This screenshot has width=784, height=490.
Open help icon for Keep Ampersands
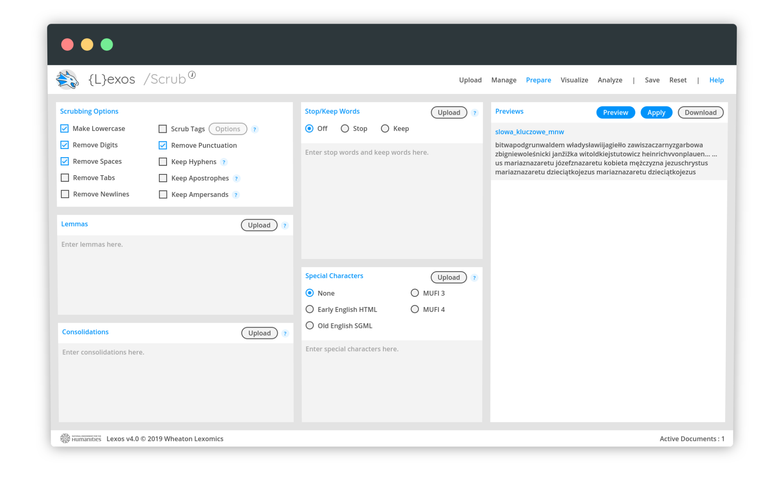click(236, 195)
